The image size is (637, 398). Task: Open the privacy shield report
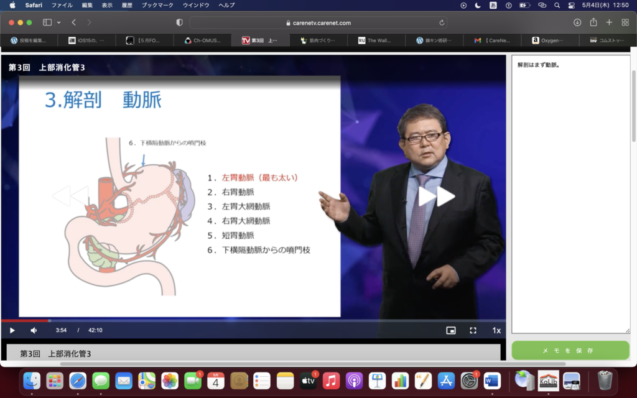(x=180, y=22)
